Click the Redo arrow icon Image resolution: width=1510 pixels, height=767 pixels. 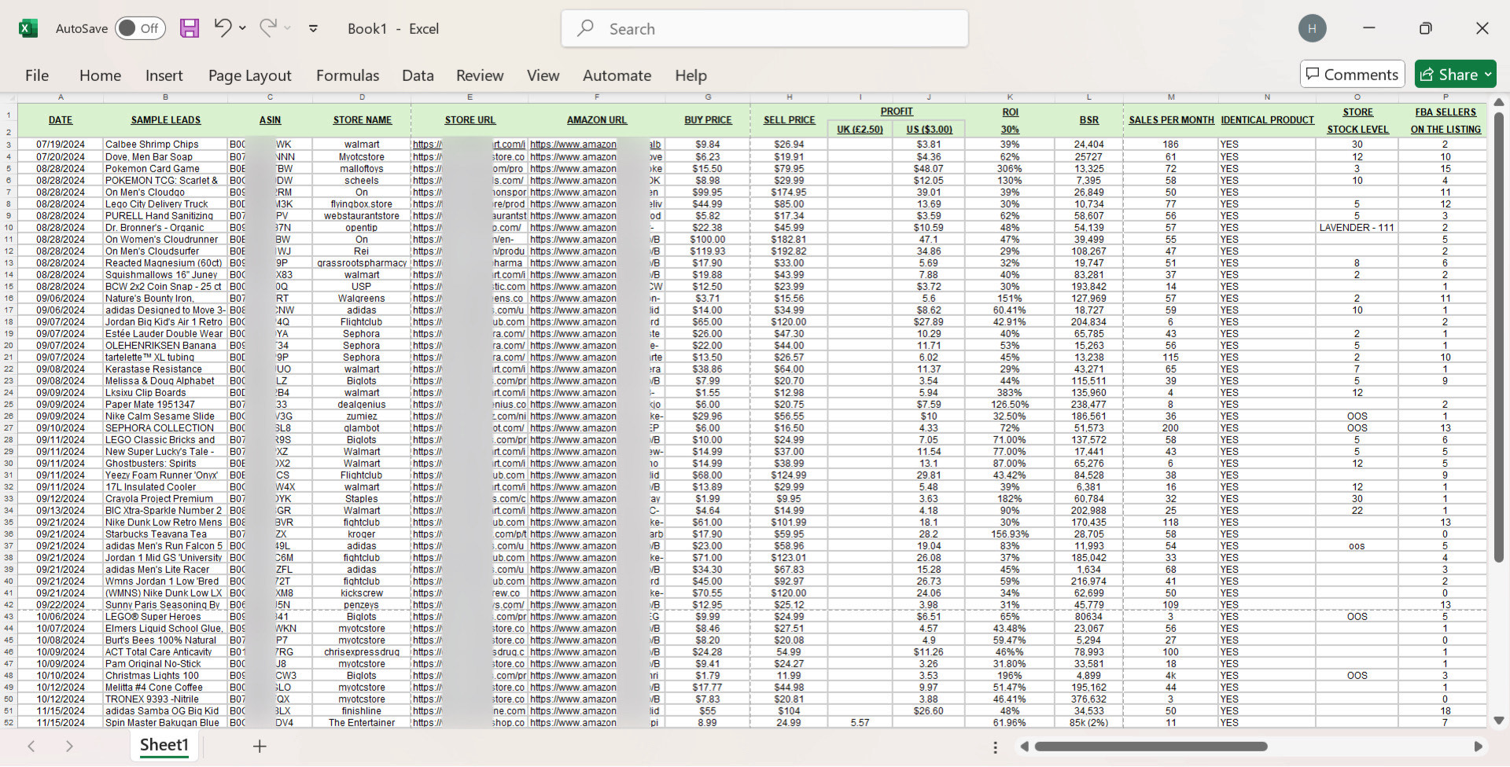click(x=268, y=28)
